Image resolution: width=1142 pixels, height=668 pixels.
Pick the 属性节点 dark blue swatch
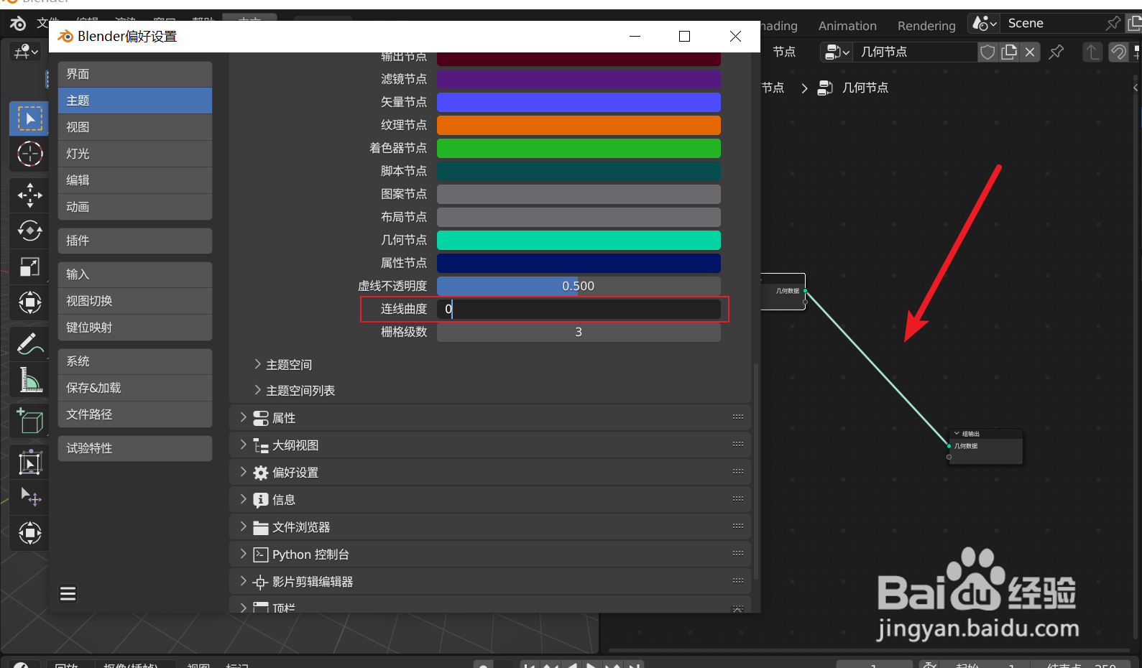click(579, 263)
